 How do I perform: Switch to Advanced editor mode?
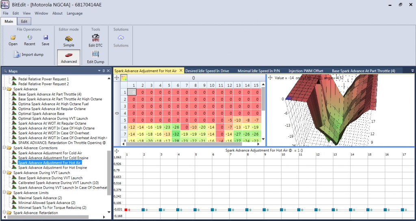click(69, 57)
